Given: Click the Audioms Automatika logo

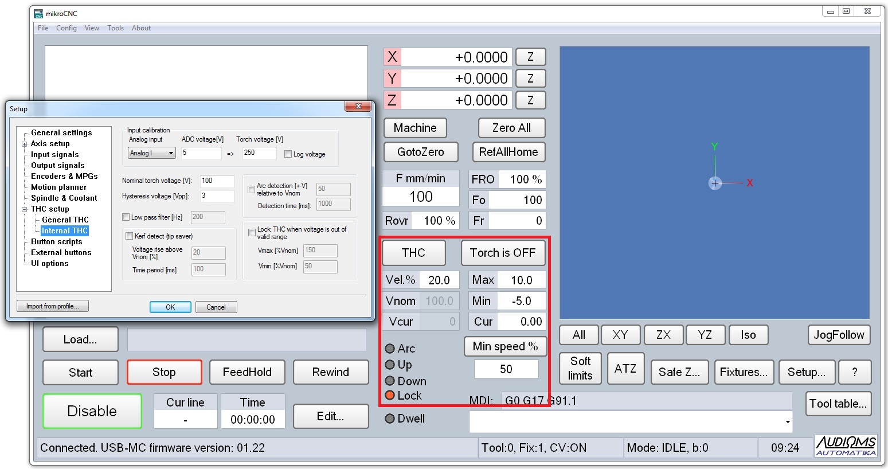Looking at the screenshot, I should click(846, 445).
